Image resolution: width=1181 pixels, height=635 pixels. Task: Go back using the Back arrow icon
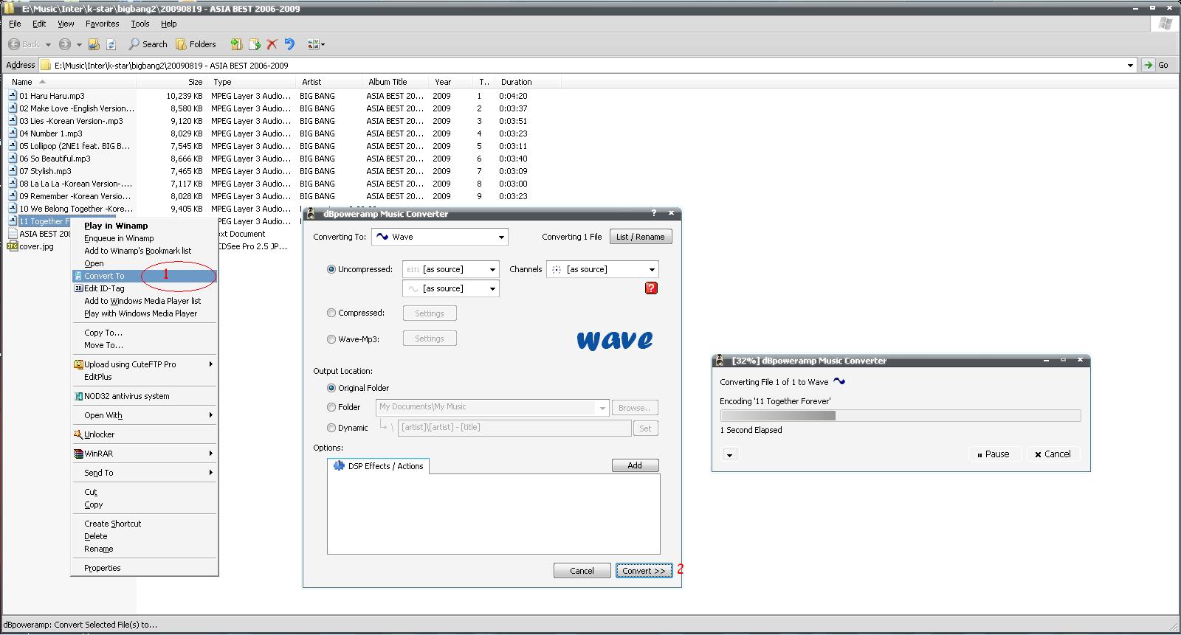point(13,44)
